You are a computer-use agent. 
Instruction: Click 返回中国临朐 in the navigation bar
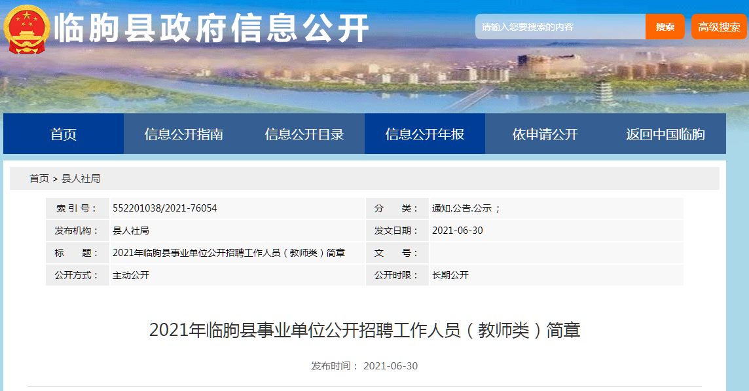(x=665, y=134)
